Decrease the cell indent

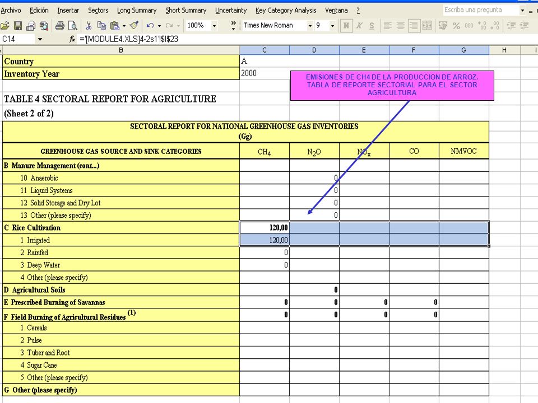point(511,25)
